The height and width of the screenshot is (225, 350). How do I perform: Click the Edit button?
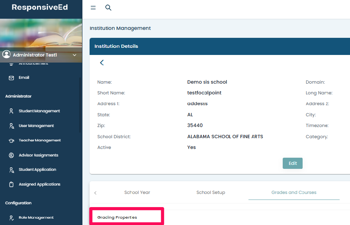[293, 163]
